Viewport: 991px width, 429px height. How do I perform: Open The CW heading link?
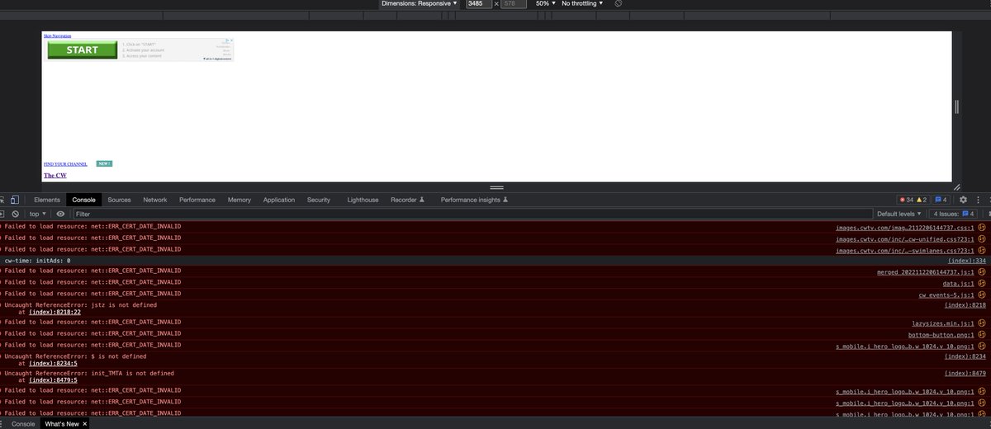pyautogui.click(x=55, y=176)
